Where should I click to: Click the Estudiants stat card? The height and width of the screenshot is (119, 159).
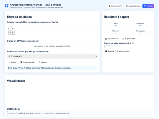click(140, 24)
